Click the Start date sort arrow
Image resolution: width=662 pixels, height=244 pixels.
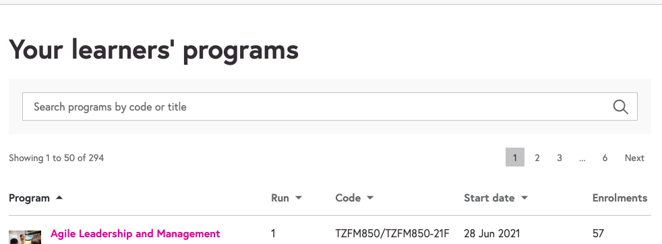point(524,197)
